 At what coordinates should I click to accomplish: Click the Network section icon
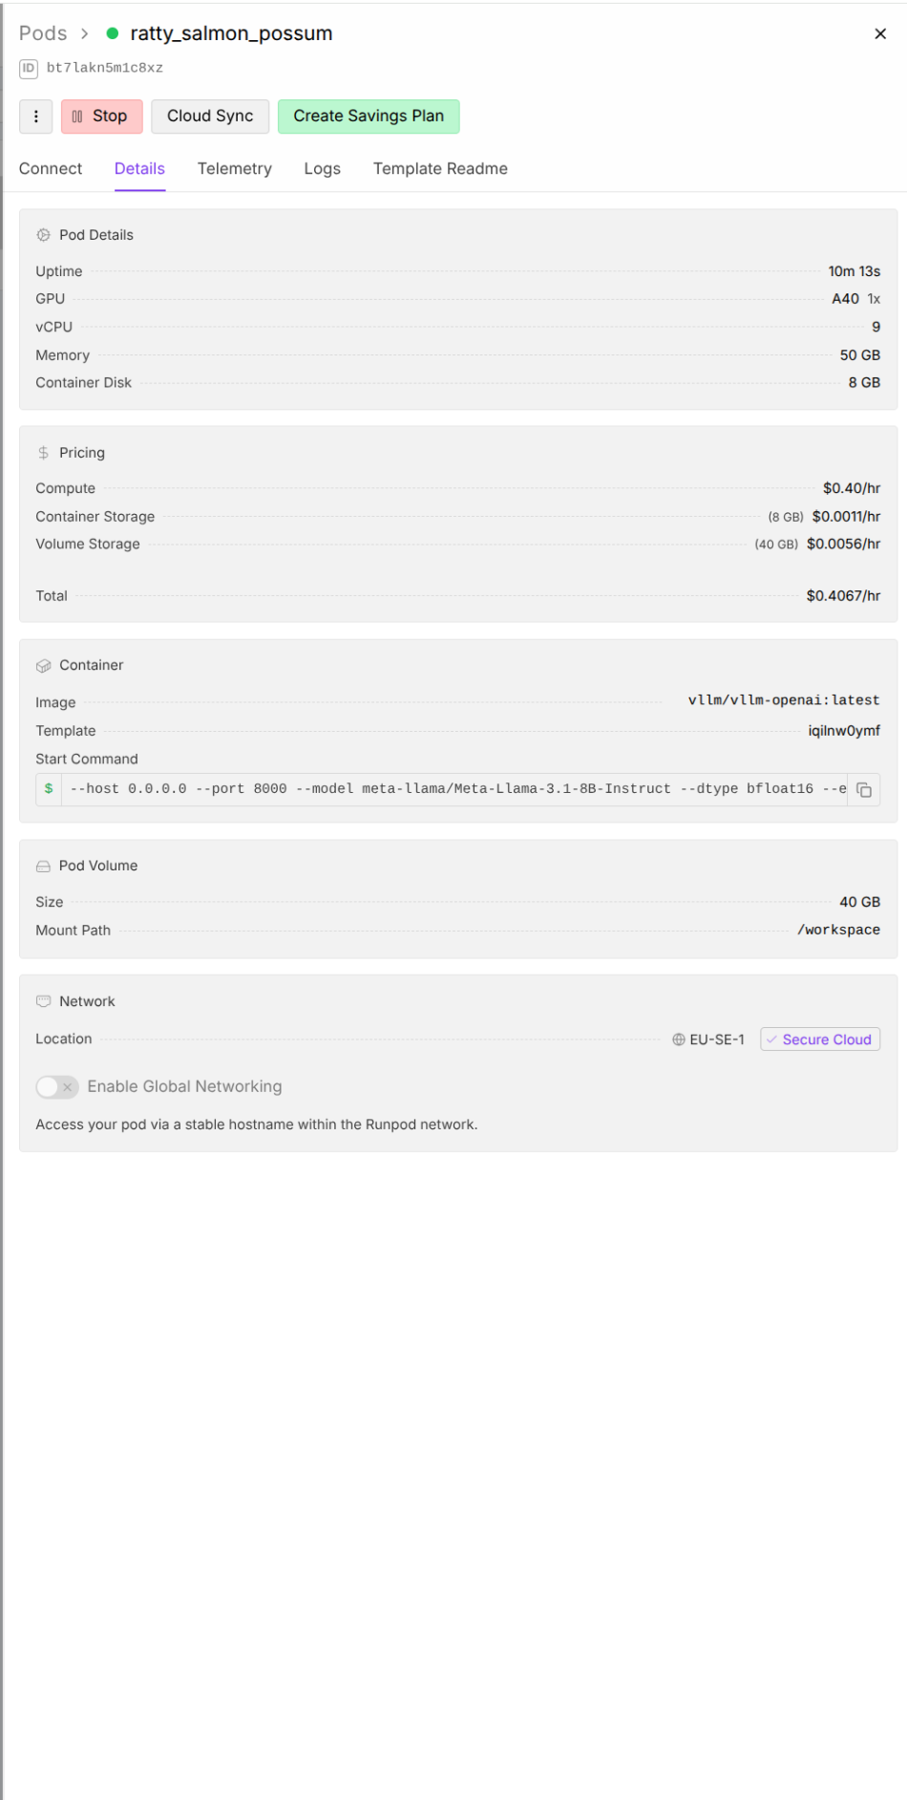click(x=43, y=1001)
